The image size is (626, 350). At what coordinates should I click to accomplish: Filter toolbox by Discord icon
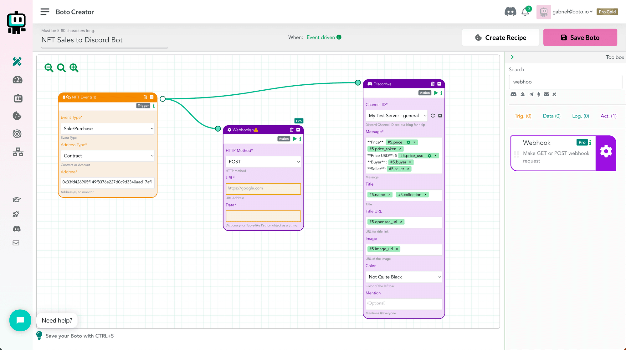[x=514, y=94]
